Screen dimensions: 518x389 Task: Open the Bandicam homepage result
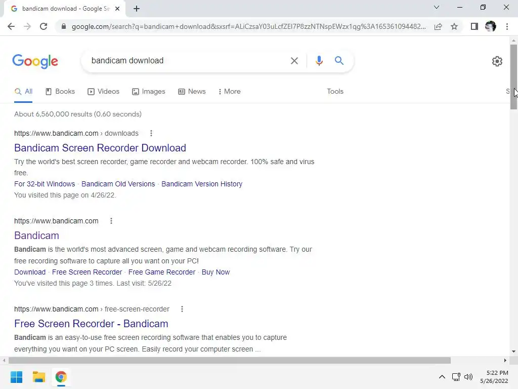[36, 236]
